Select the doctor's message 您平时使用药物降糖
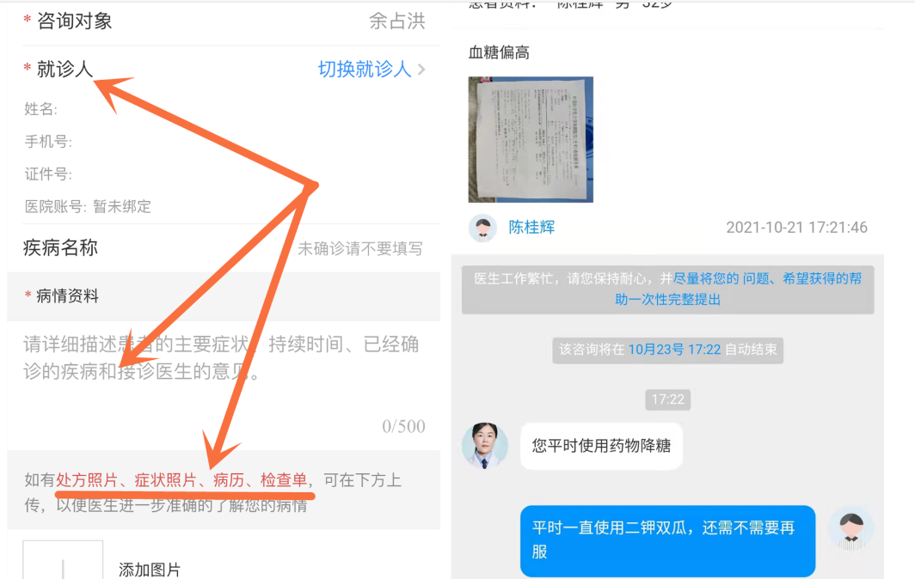This screenshot has width=915, height=579. tap(601, 446)
